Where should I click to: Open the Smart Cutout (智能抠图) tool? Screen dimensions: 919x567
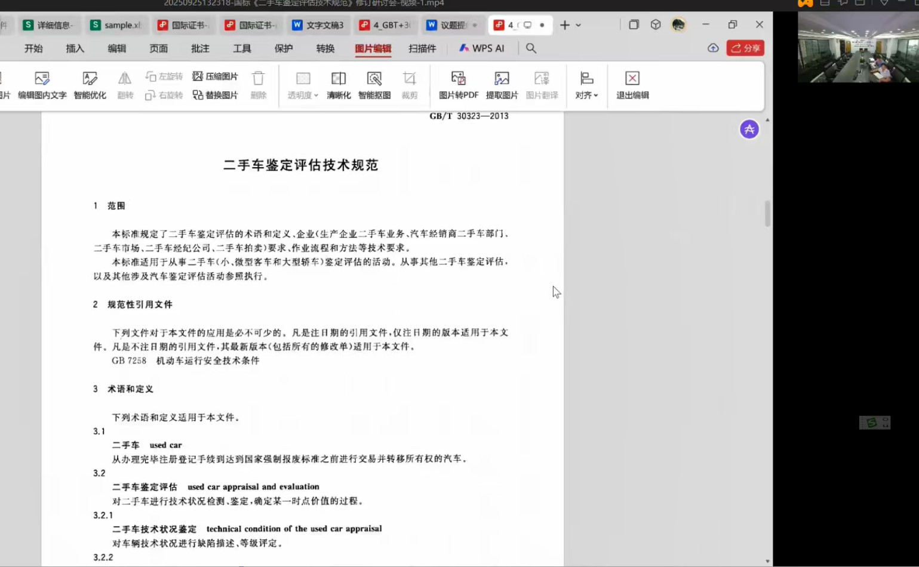(374, 85)
